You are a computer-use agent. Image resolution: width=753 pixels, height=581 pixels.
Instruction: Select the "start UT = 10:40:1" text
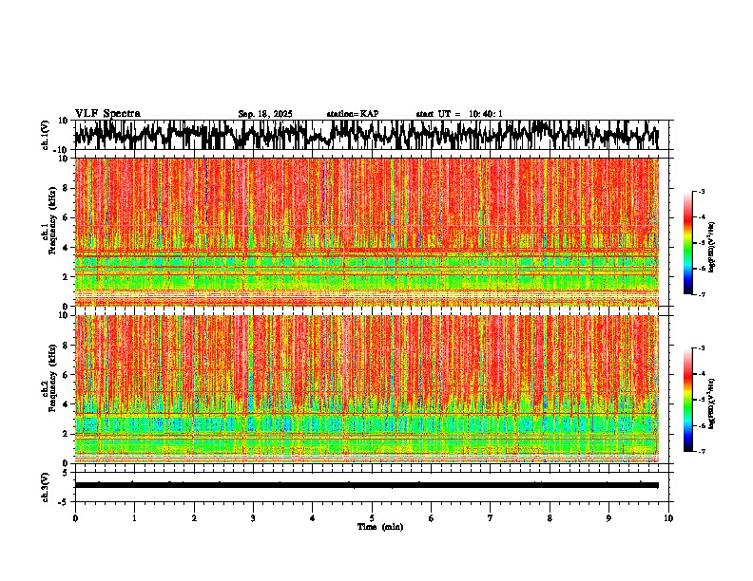click(459, 114)
